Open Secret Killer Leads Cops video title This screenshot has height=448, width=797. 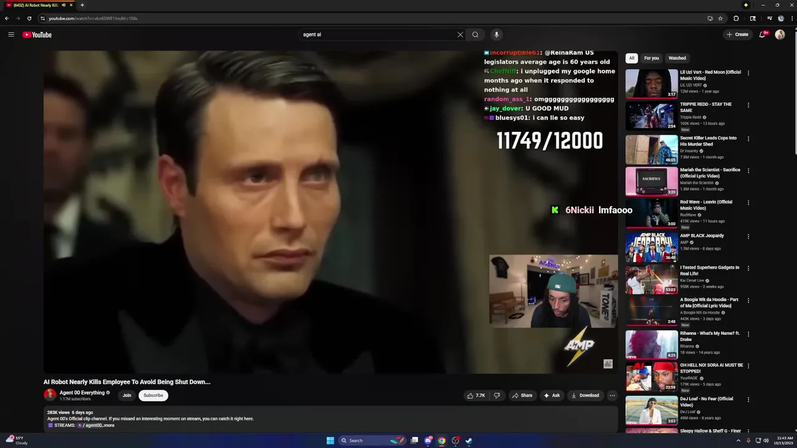point(709,141)
